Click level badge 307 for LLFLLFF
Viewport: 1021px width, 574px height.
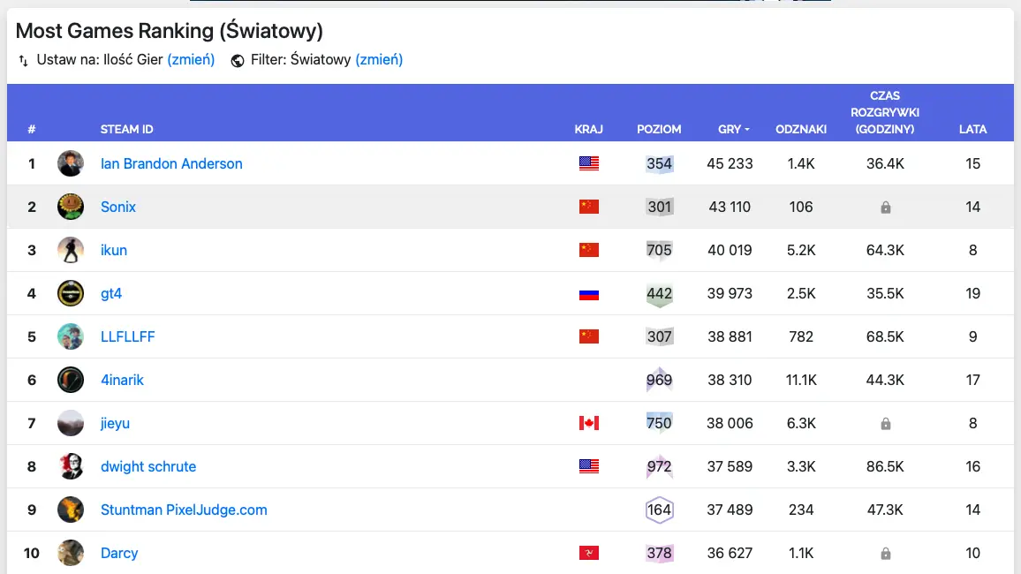point(659,336)
